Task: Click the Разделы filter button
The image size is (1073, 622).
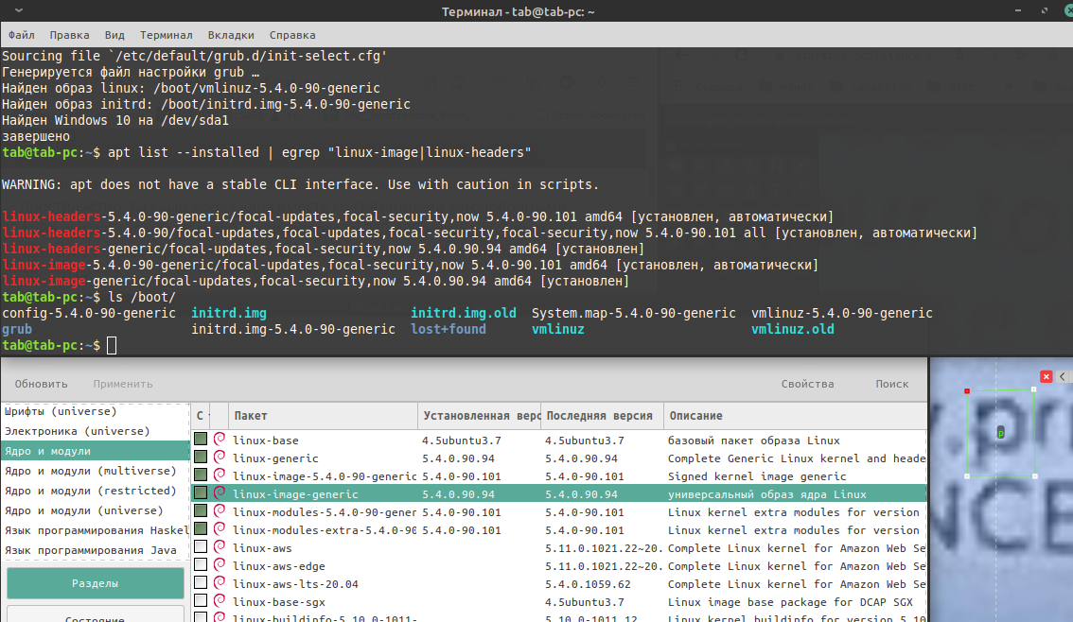Action: pos(96,583)
